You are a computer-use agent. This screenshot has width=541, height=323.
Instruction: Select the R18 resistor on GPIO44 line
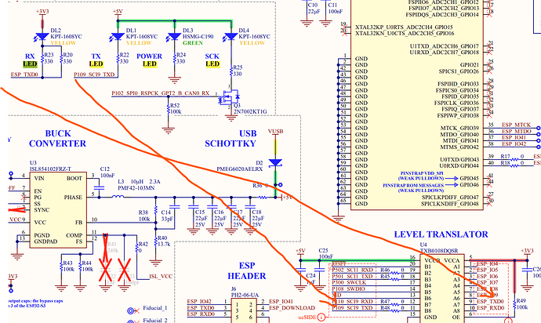click(514, 165)
